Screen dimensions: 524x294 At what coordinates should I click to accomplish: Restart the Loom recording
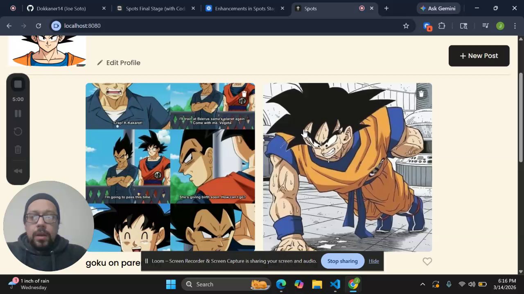click(x=18, y=131)
